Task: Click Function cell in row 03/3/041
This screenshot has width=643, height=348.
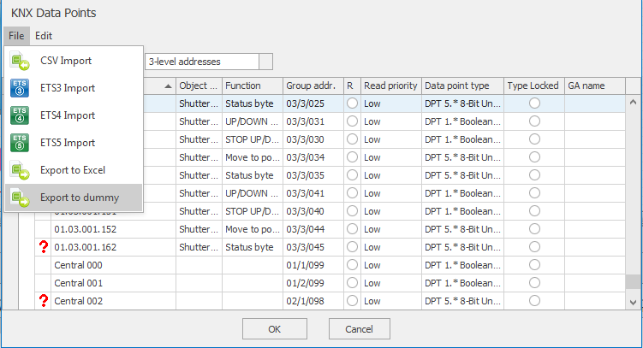Action: tap(253, 193)
